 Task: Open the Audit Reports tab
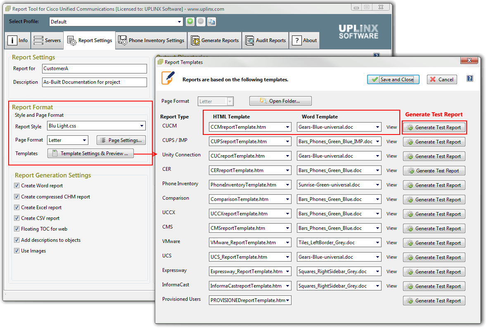click(266, 40)
